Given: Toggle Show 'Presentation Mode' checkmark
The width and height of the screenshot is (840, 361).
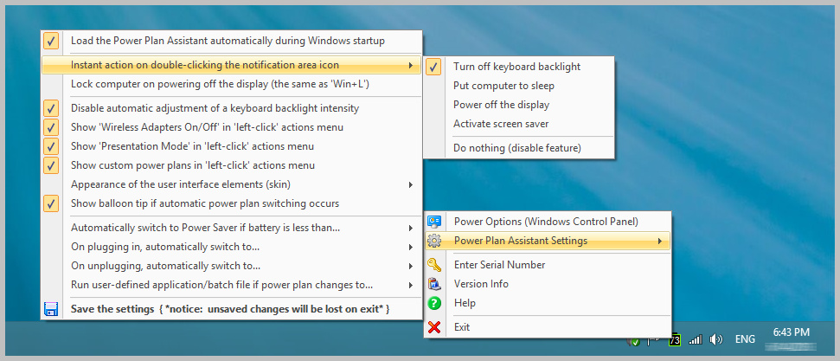Looking at the screenshot, I should [x=51, y=146].
